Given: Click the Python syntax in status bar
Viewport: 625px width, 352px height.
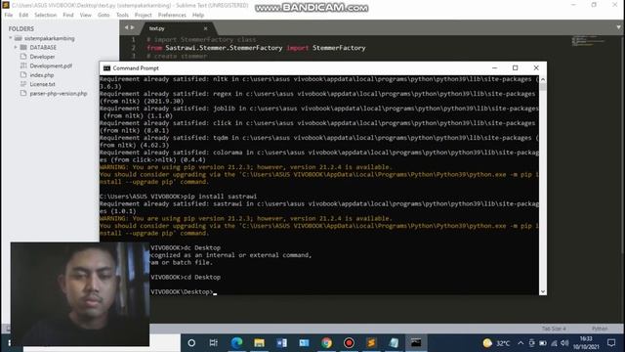Looking at the screenshot, I should [x=600, y=329].
